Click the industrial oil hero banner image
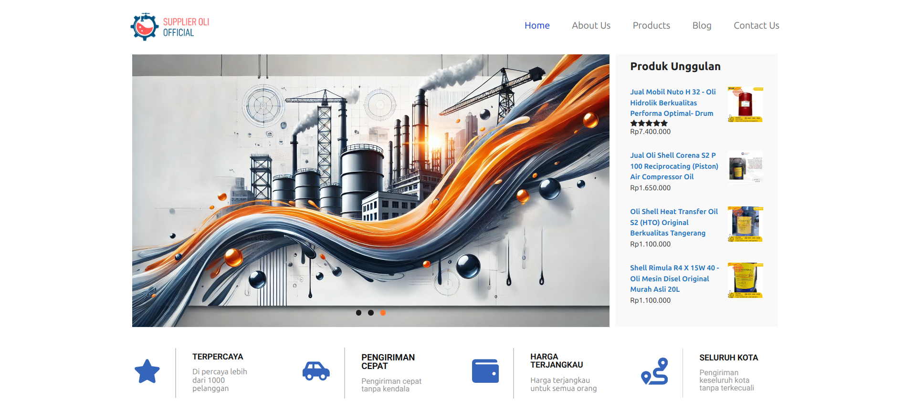The height and width of the screenshot is (420, 904). 370,190
